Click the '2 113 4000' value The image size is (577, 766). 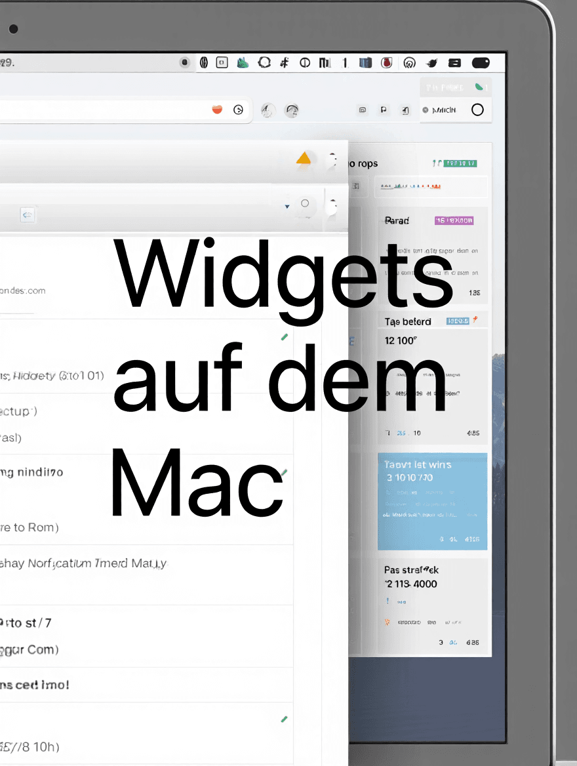point(411,584)
